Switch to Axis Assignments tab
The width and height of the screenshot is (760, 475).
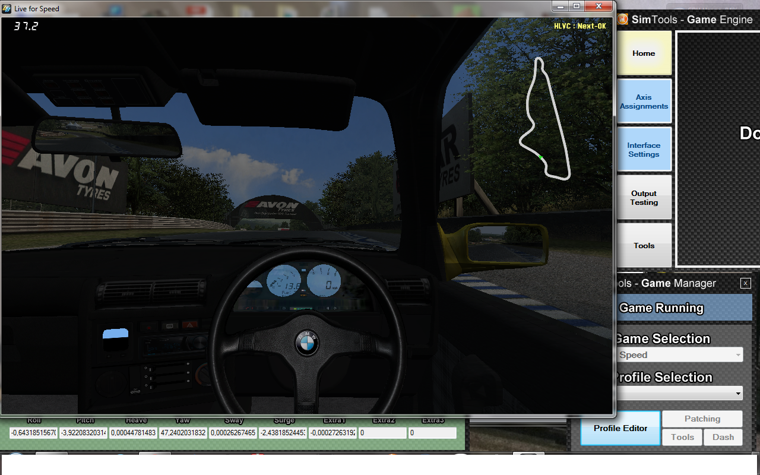point(644,102)
